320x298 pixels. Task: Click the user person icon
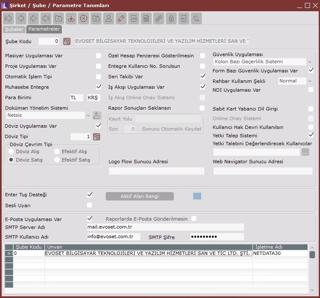109,18
